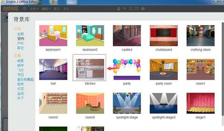Click the grow sprite icon in toolbar
This screenshot has height=131, width=224.
pos(131,9)
